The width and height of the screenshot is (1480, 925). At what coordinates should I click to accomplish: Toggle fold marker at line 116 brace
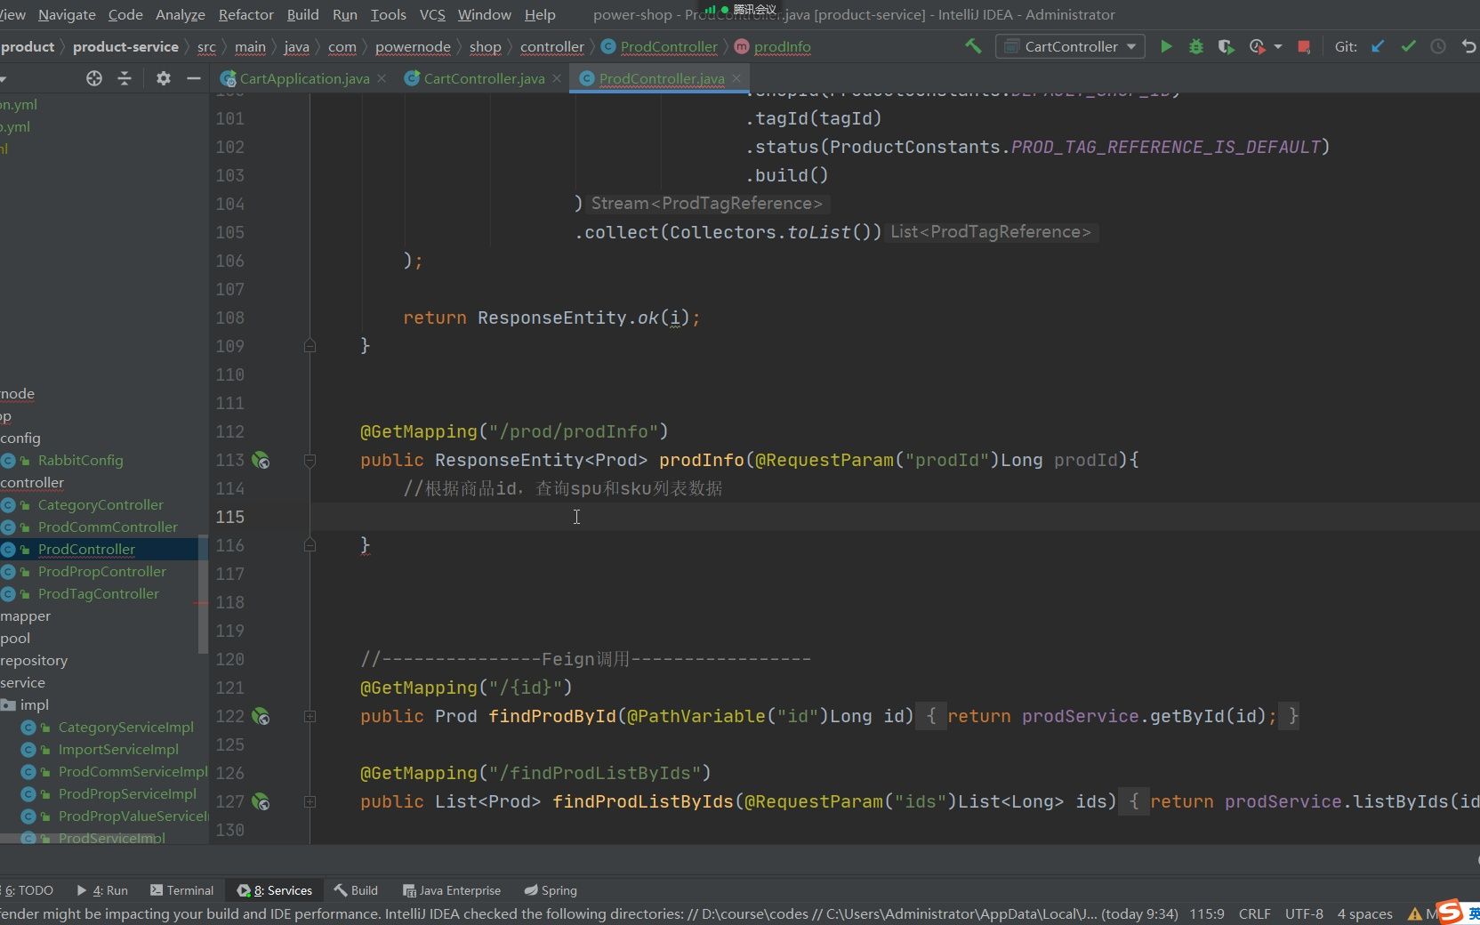[310, 544]
